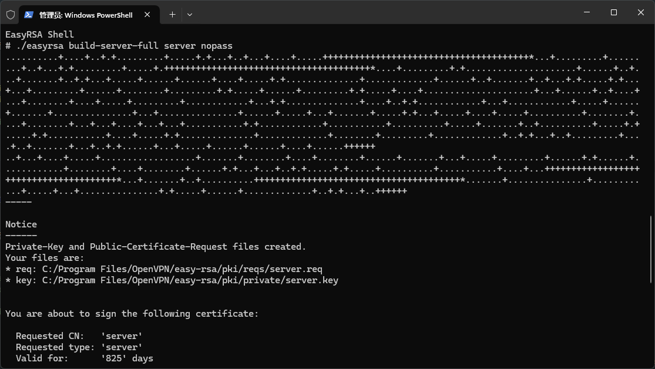Click the Notice heading in output

(21, 224)
